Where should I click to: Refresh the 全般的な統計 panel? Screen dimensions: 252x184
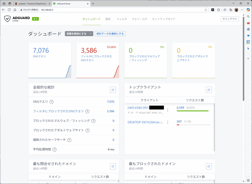[113, 89]
